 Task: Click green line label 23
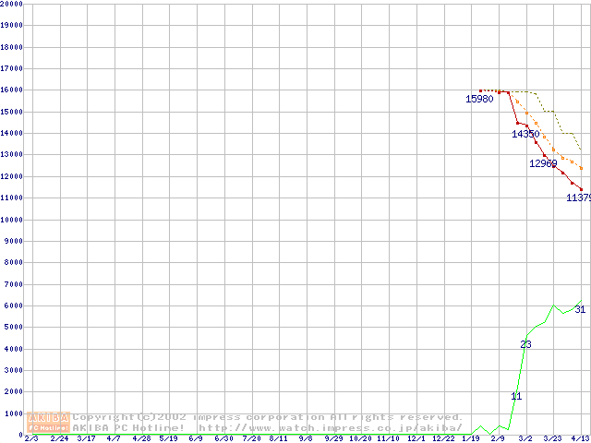525,344
